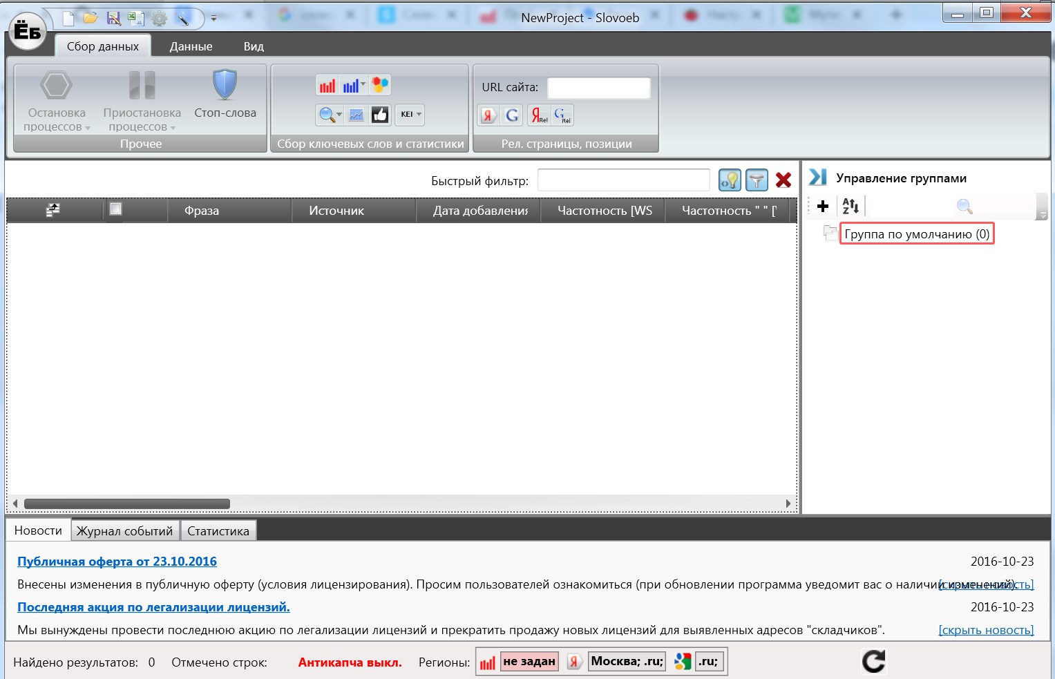Click the table column settings icon
Screen dimensions: 1055x679
[x=53, y=210]
